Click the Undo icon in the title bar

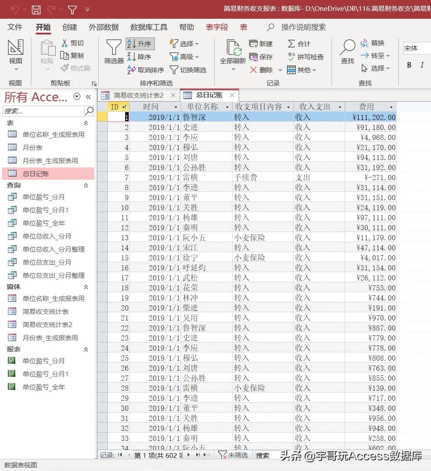pos(15,10)
